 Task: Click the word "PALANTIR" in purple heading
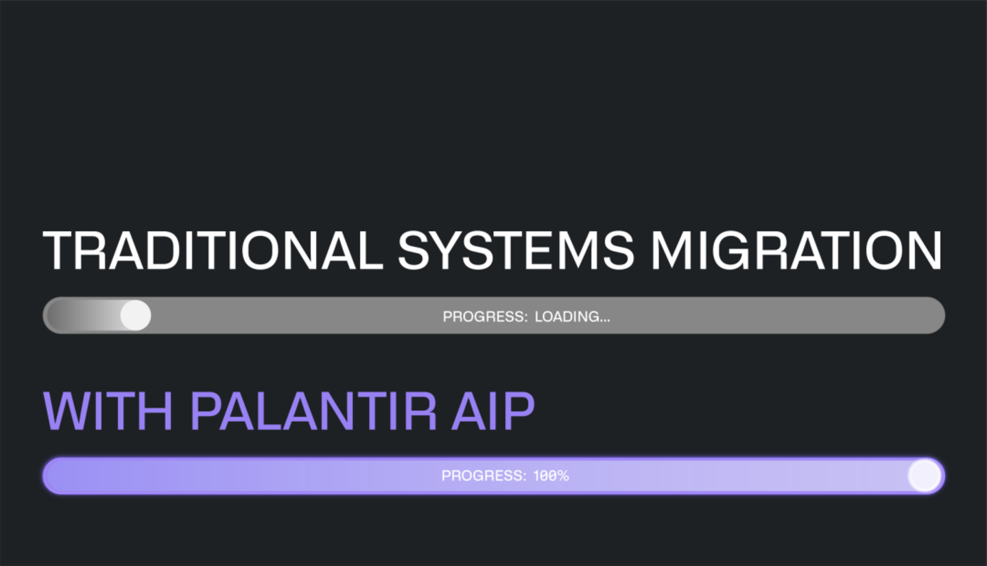pos(313,411)
